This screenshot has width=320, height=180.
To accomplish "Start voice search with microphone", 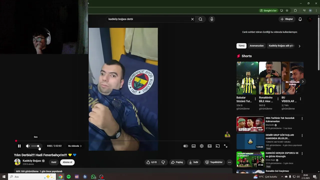I will tap(212, 19).
